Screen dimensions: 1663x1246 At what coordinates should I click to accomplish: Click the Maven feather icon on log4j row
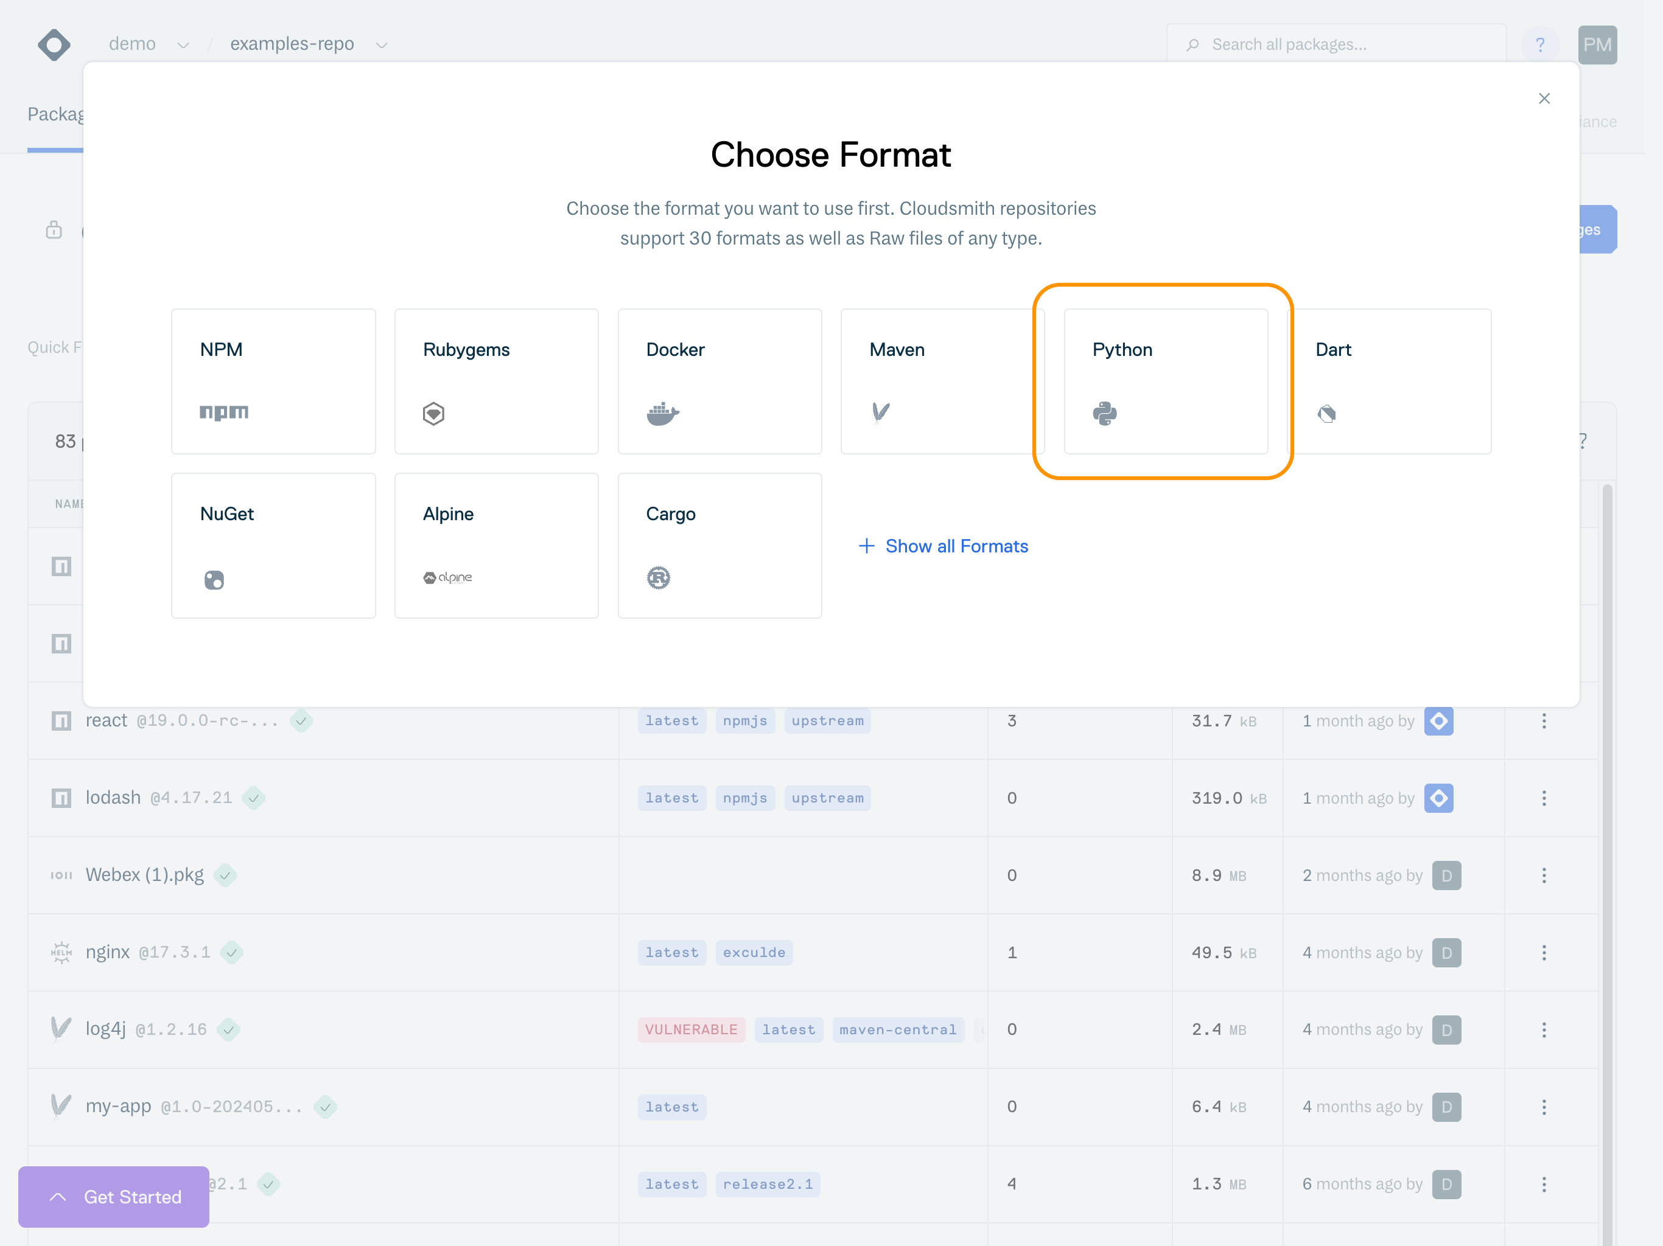(x=60, y=1029)
